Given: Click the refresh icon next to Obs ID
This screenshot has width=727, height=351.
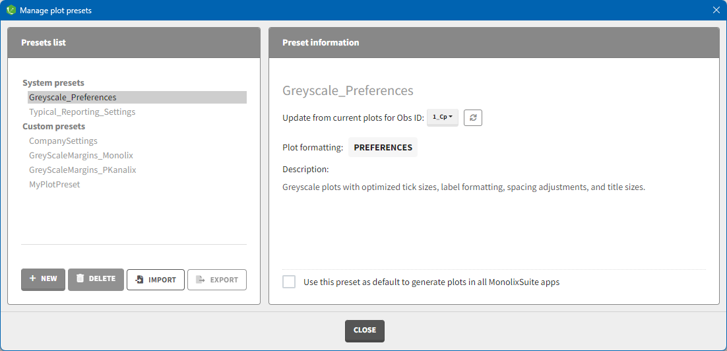Looking at the screenshot, I should click(473, 117).
